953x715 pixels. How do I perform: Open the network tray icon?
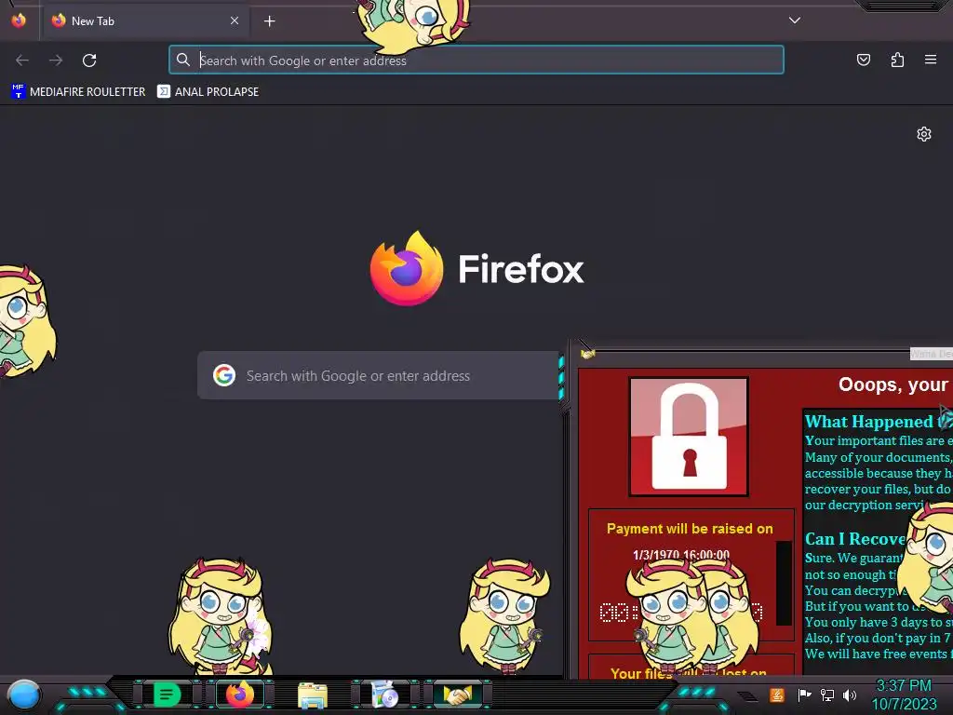click(x=827, y=695)
